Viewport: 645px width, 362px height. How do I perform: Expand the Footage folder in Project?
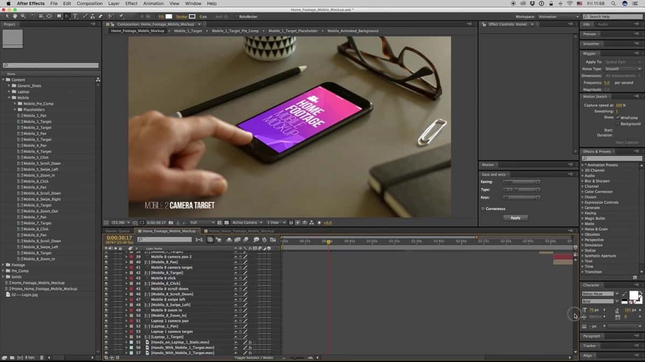tap(4, 265)
